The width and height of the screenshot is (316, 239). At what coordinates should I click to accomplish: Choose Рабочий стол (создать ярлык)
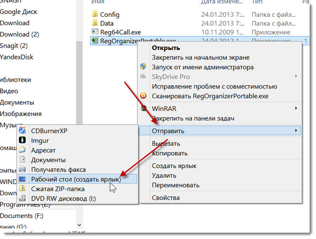[76, 179]
